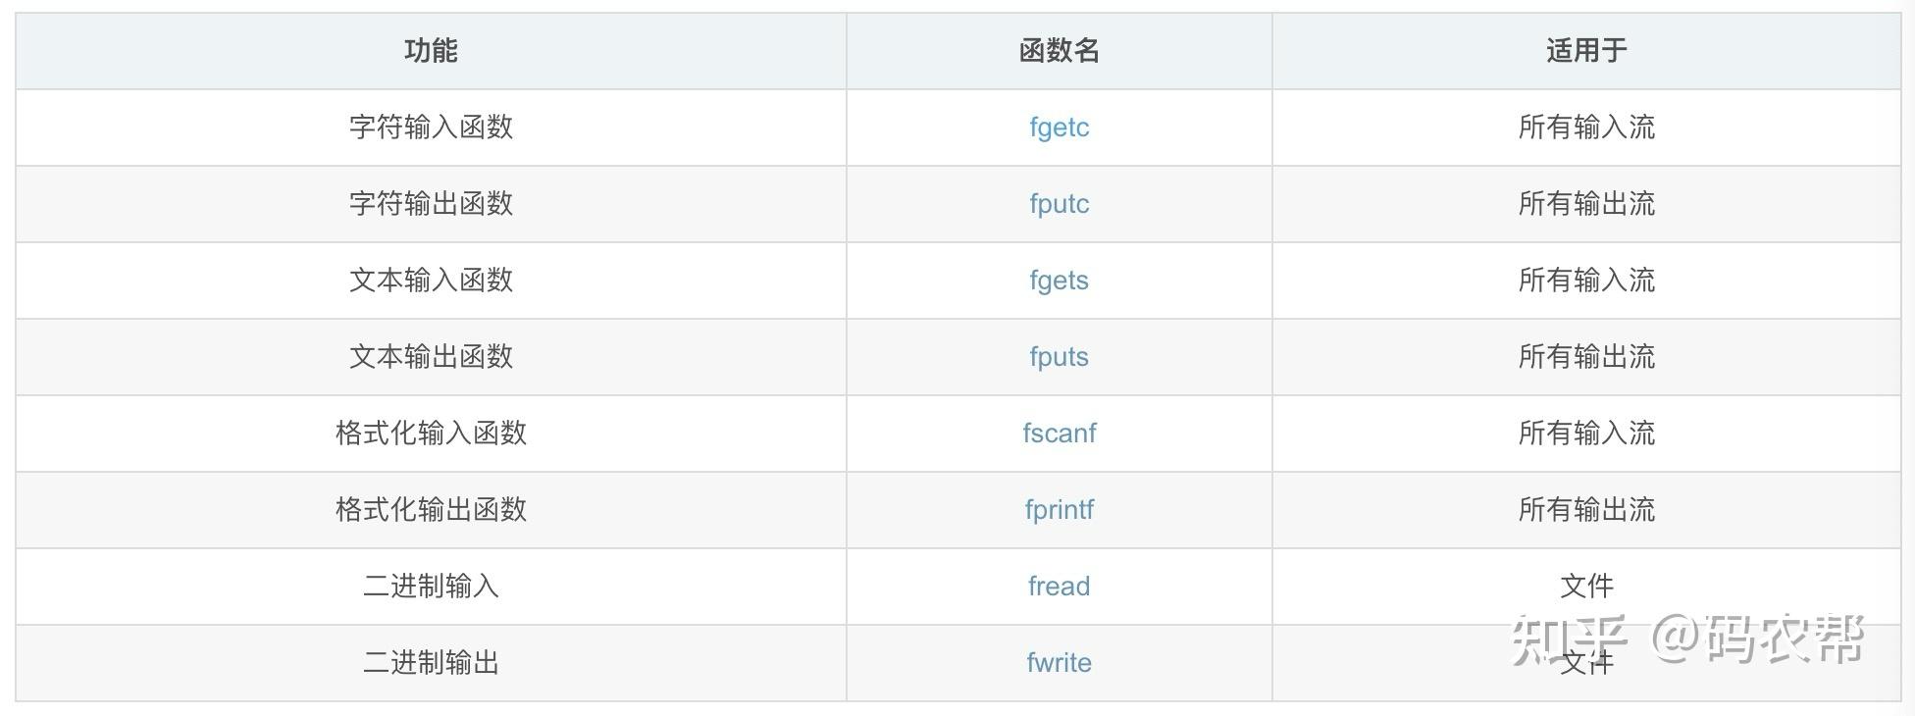1915x716 pixels.
Task: Select the 格式化输出函数 cell
Action: [x=431, y=510]
